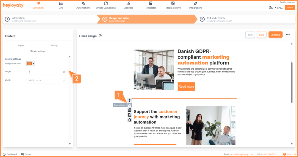Open Row settings gear icon

coord(130,105)
